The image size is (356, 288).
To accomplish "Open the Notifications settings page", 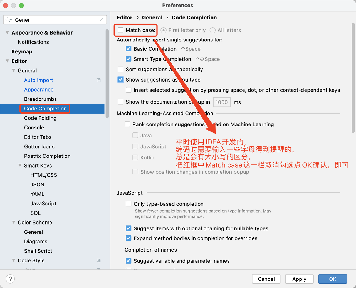I will (x=33, y=42).
